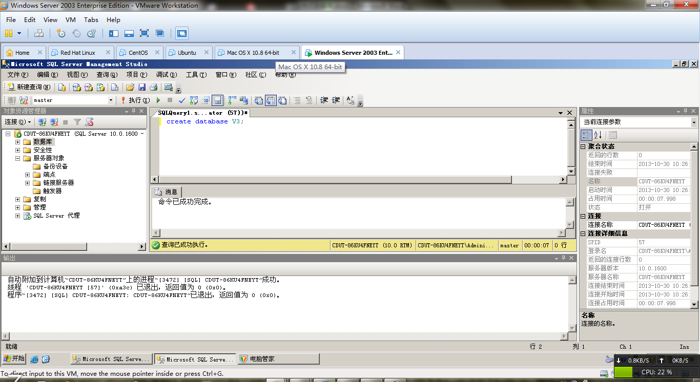Click the Display Estimated Execution Plan icon
This screenshot has width=700, height=382.
tap(194, 100)
